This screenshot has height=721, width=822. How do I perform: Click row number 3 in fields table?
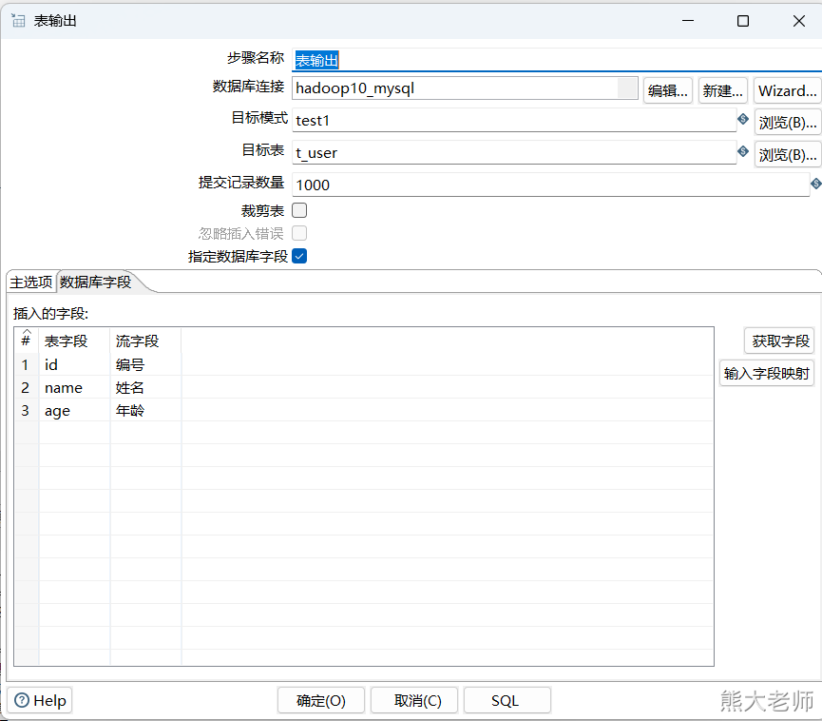coord(26,410)
